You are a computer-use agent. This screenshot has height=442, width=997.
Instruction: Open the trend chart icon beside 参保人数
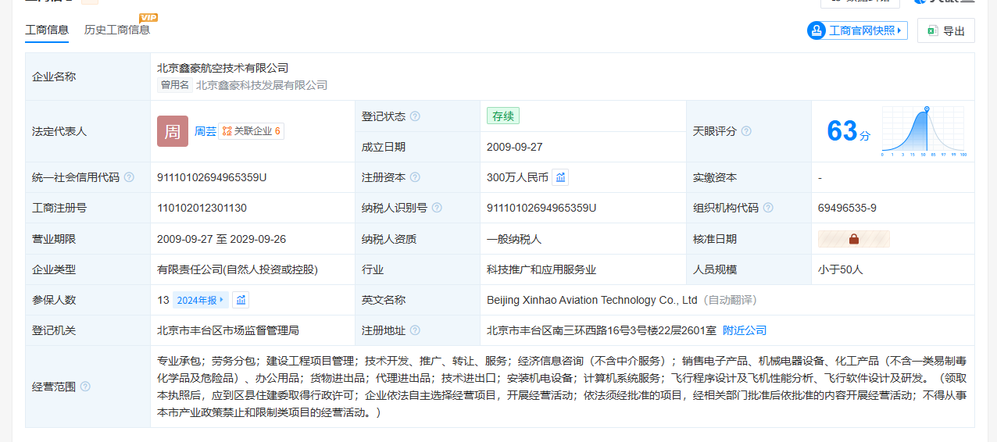pos(241,300)
